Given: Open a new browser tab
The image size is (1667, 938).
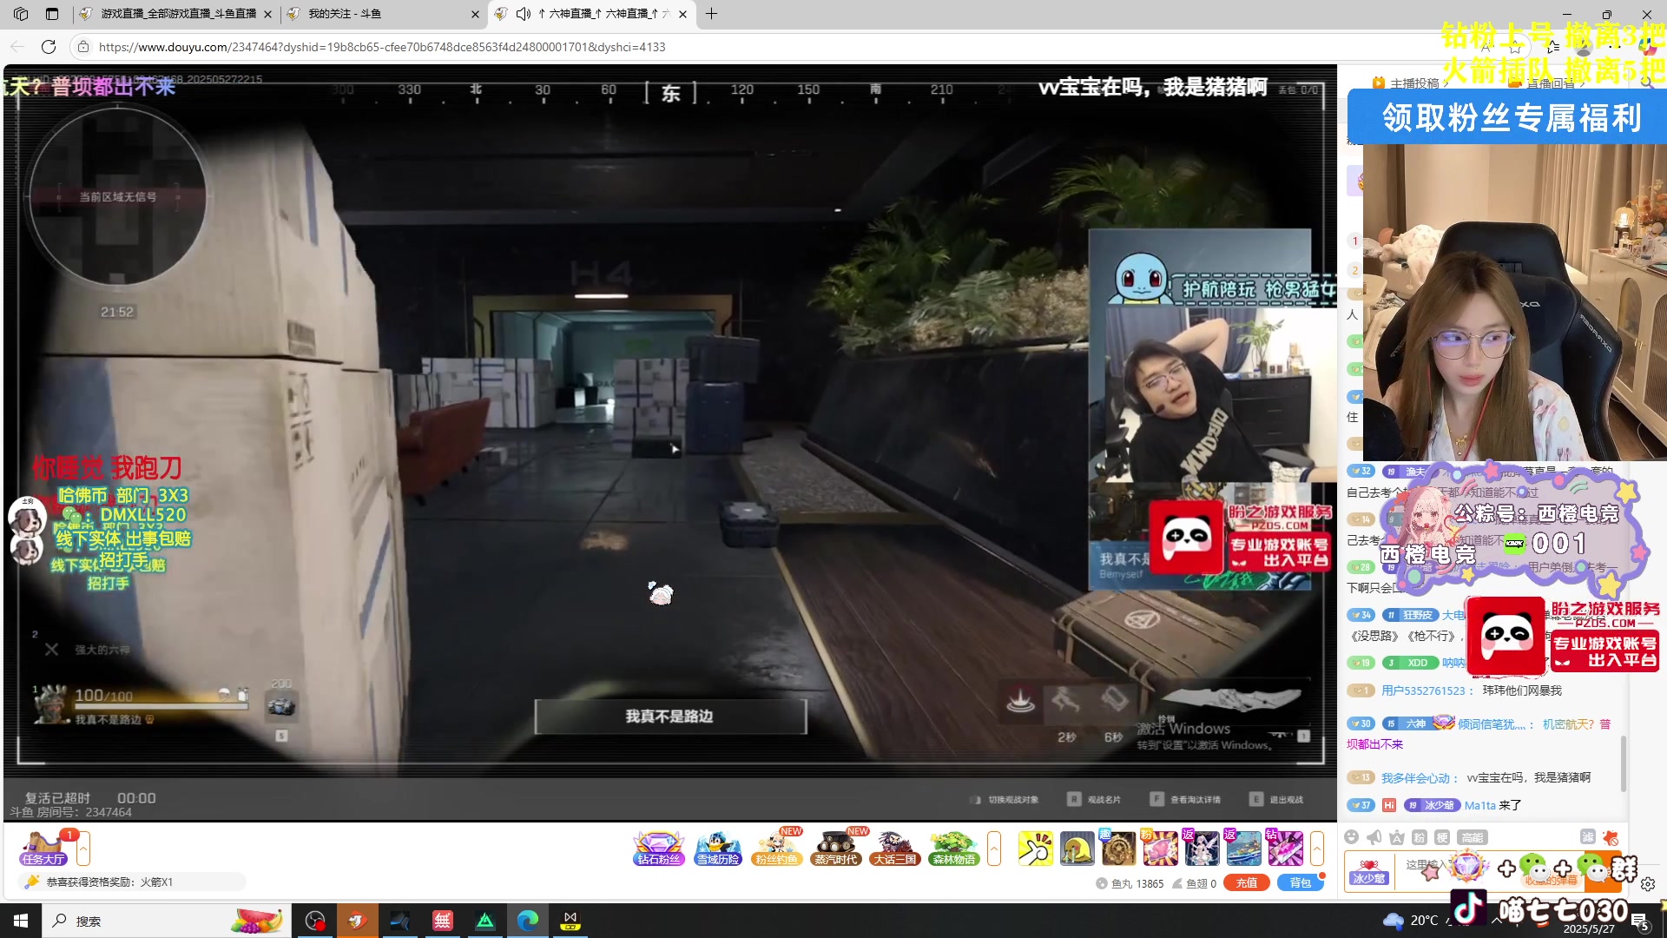Looking at the screenshot, I should [x=711, y=14].
